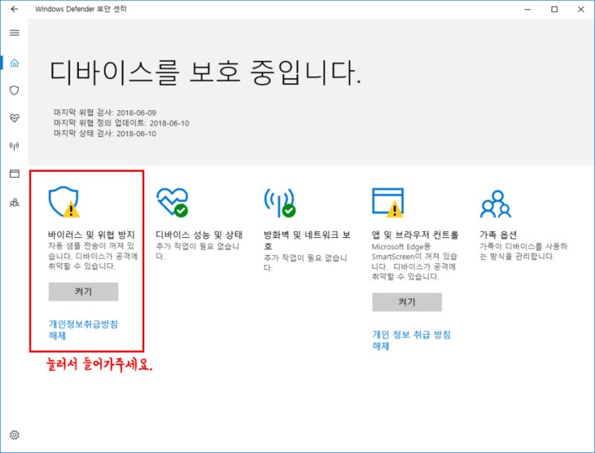Click 해제 link under app browser control tile

pyautogui.click(x=381, y=346)
